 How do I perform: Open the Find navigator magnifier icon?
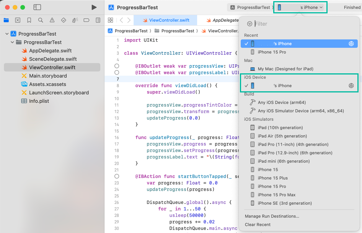41,20
